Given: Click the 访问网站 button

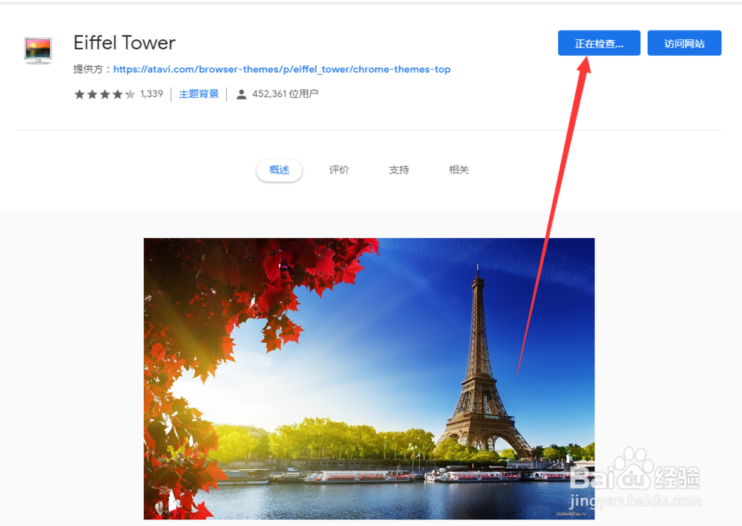Looking at the screenshot, I should click(684, 43).
